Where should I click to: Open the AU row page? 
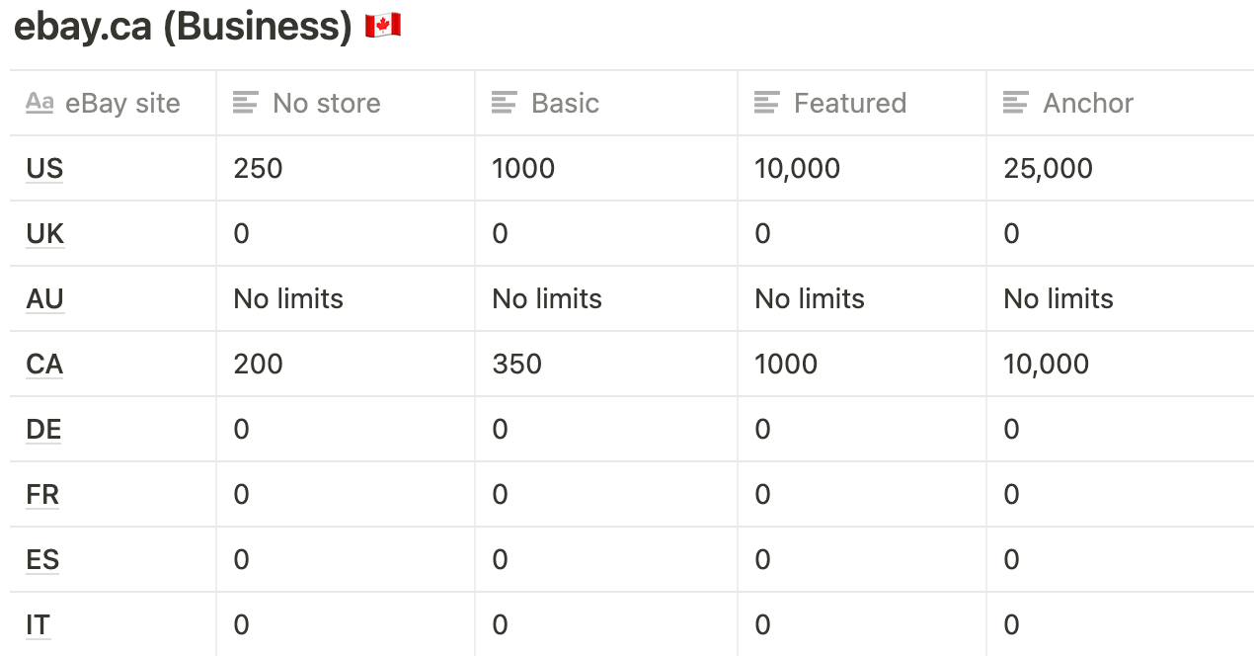(45, 299)
